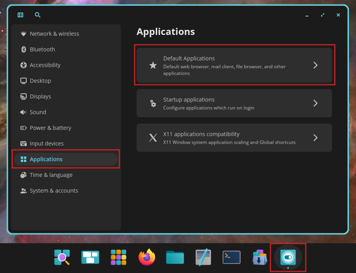This screenshot has width=356, height=273.
Task: Select the System & accounts entry
Action: tap(54, 190)
